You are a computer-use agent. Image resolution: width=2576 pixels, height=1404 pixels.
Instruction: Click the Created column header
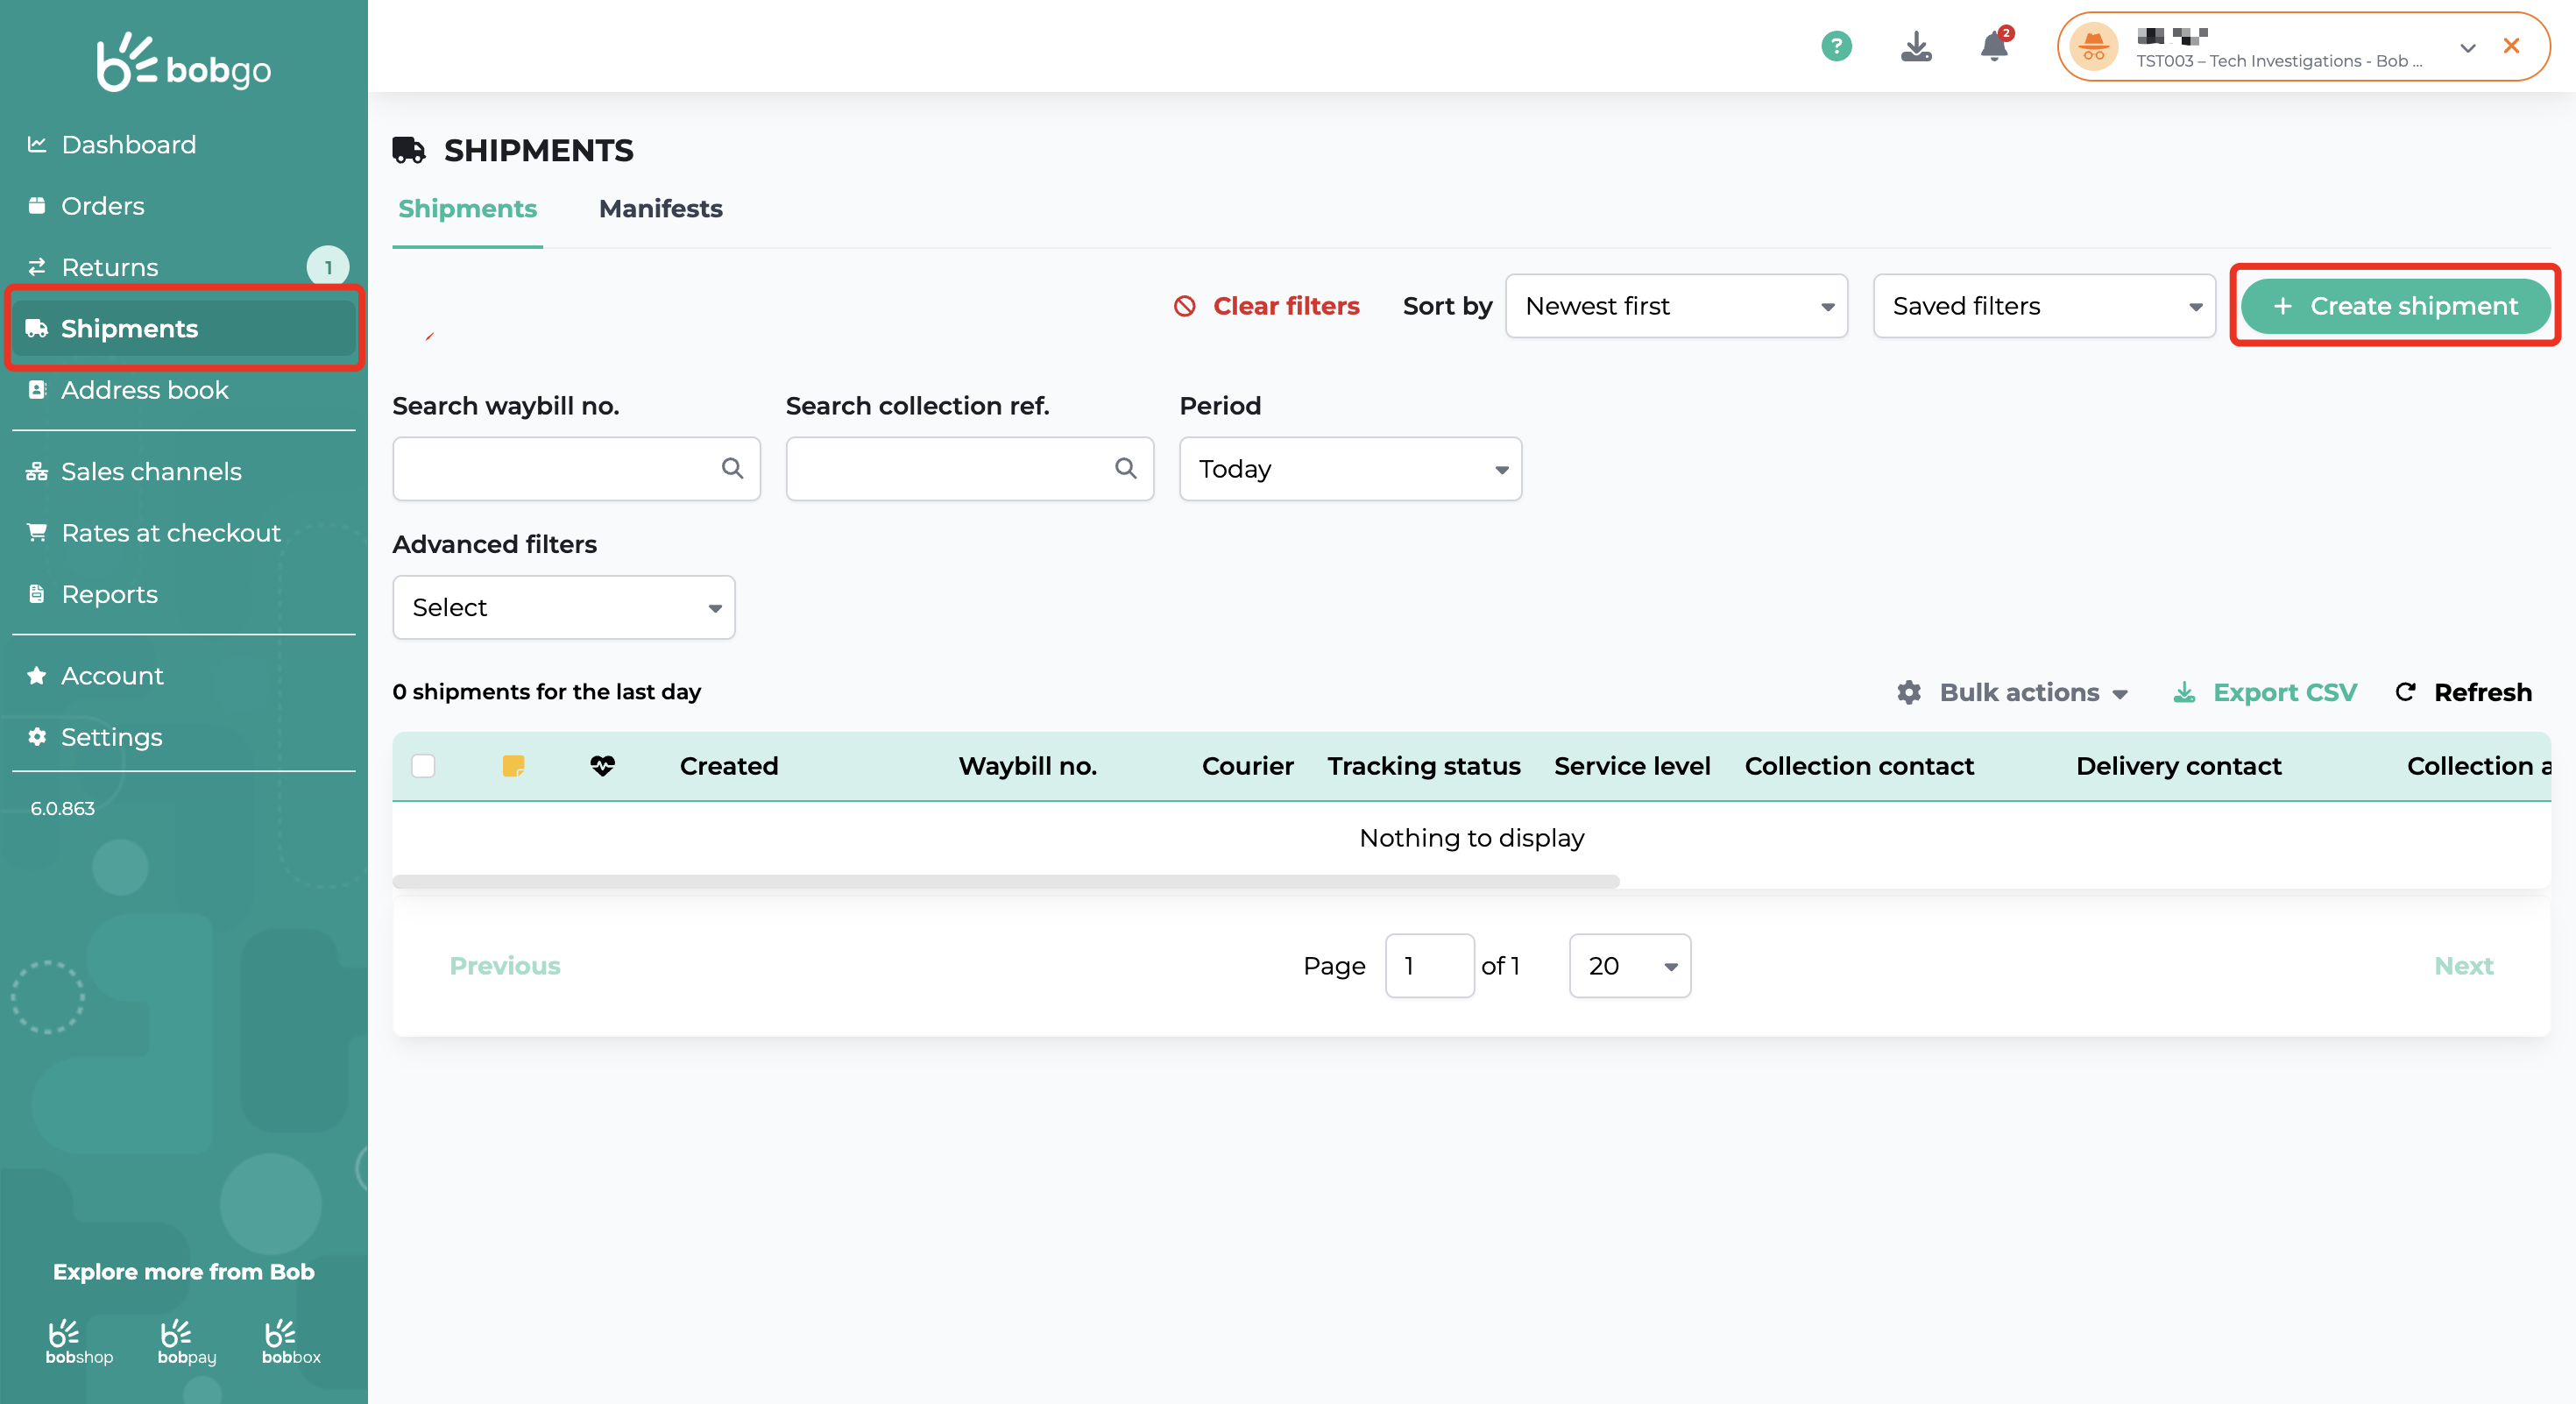click(728, 766)
